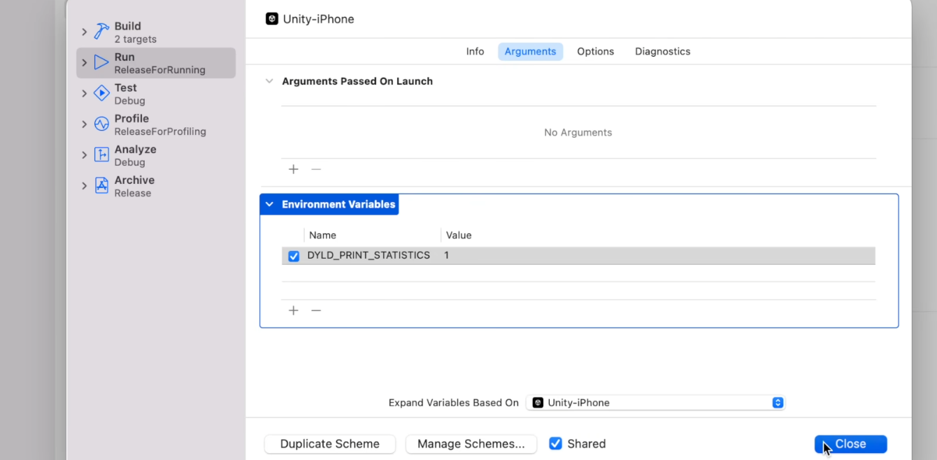Expand the Profile action chevron
937x460 pixels.
pos(85,124)
